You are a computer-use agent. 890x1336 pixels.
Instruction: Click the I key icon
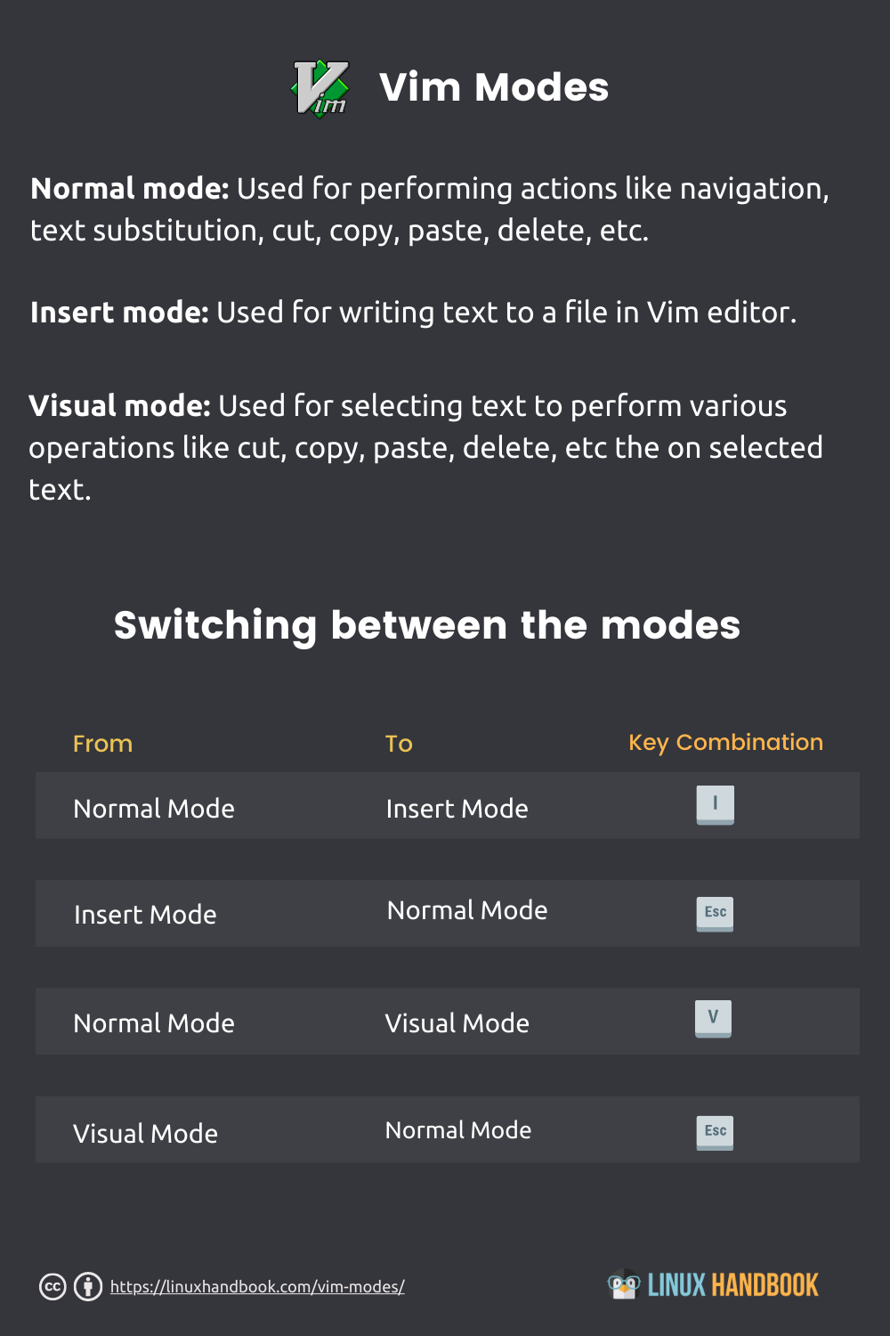[715, 804]
